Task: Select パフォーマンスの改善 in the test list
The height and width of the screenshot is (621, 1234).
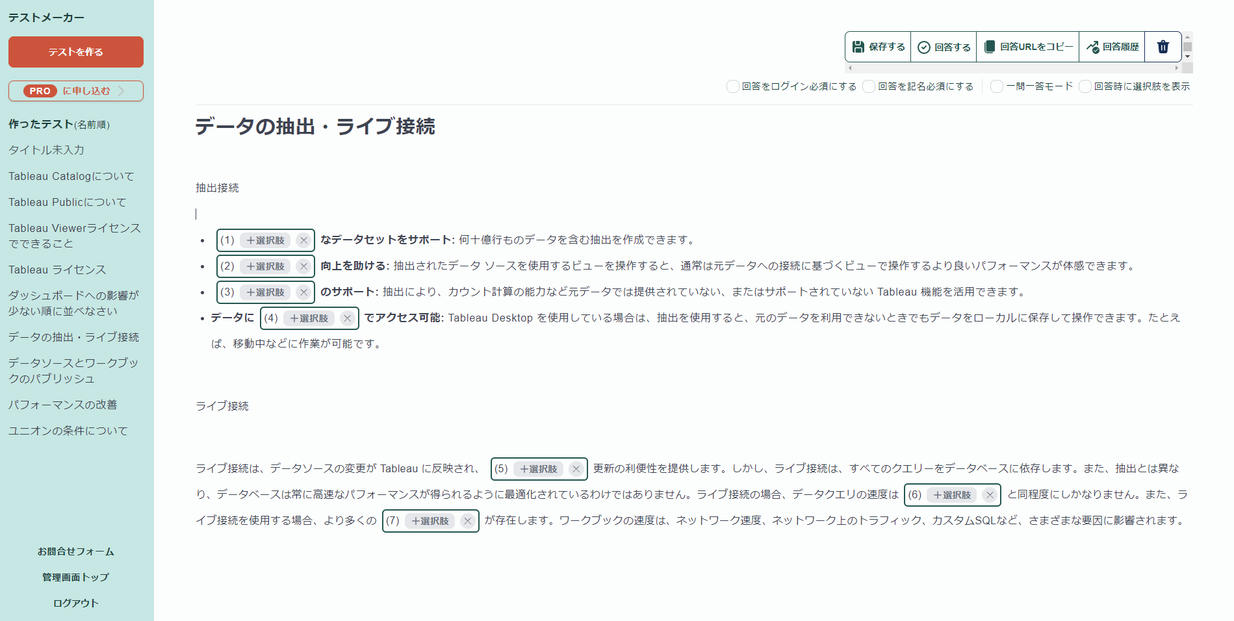Action: point(62,405)
